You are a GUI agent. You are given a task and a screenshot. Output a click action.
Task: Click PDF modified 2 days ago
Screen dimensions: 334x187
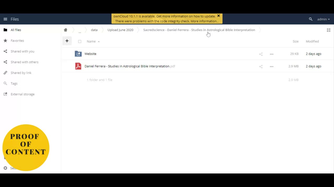coord(313,66)
